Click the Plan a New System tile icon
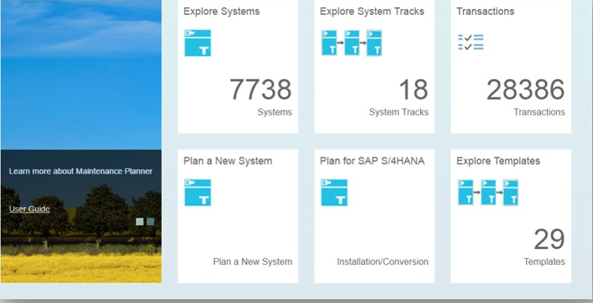Image resolution: width=593 pixels, height=303 pixels. pyautogui.click(x=198, y=193)
